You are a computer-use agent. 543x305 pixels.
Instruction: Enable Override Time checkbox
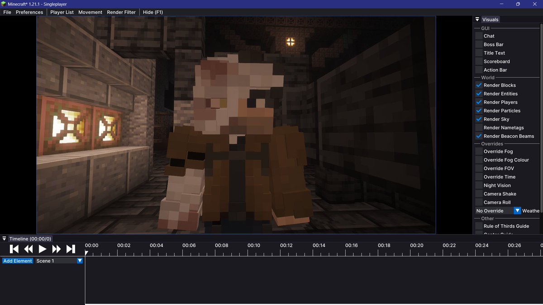[479, 177]
